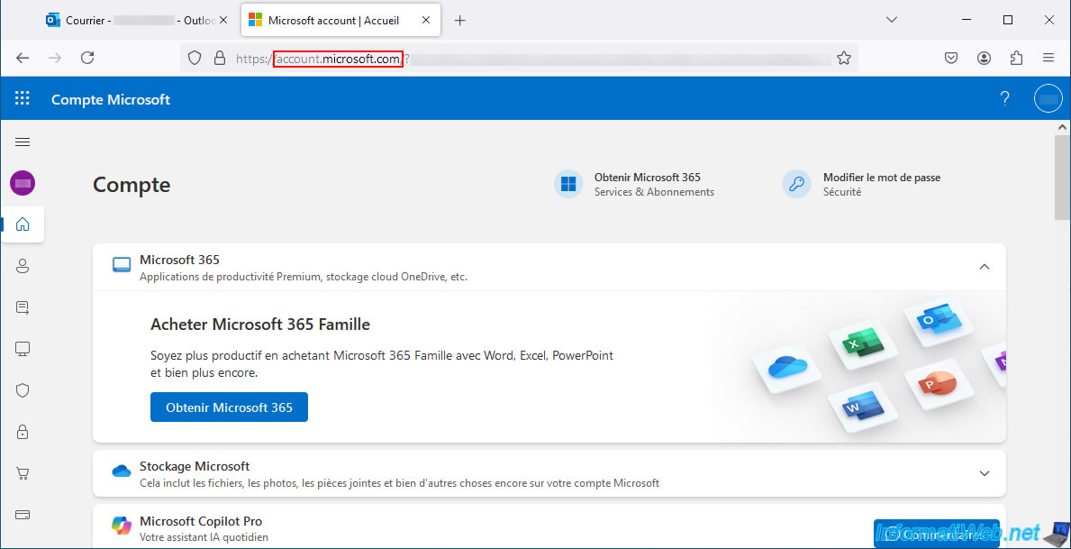This screenshot has width=1071, height=549.
Task: Click the help question mark icon
Action: point(1004,99)
